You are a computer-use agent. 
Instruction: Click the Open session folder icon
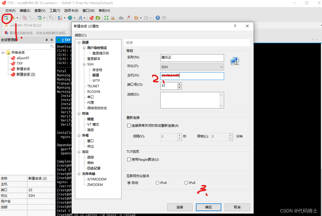pos(13,18)
